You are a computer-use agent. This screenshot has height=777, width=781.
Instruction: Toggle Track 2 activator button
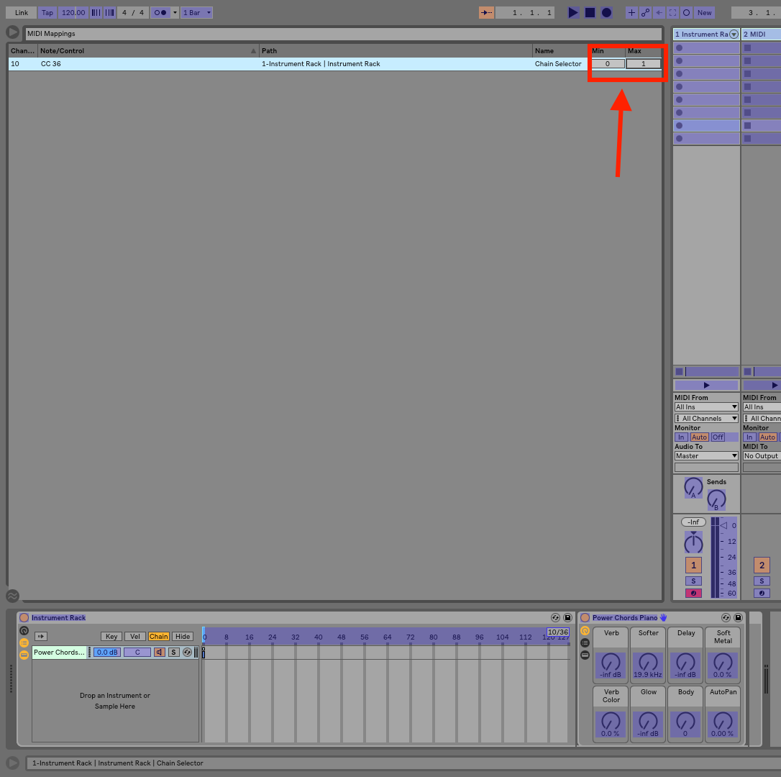click(762, 565)
